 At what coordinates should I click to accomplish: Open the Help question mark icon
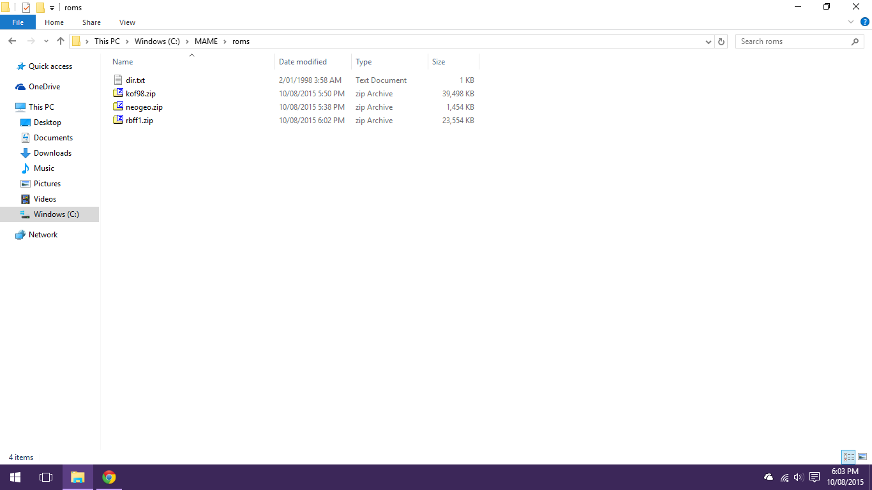[x=865, y=22]
